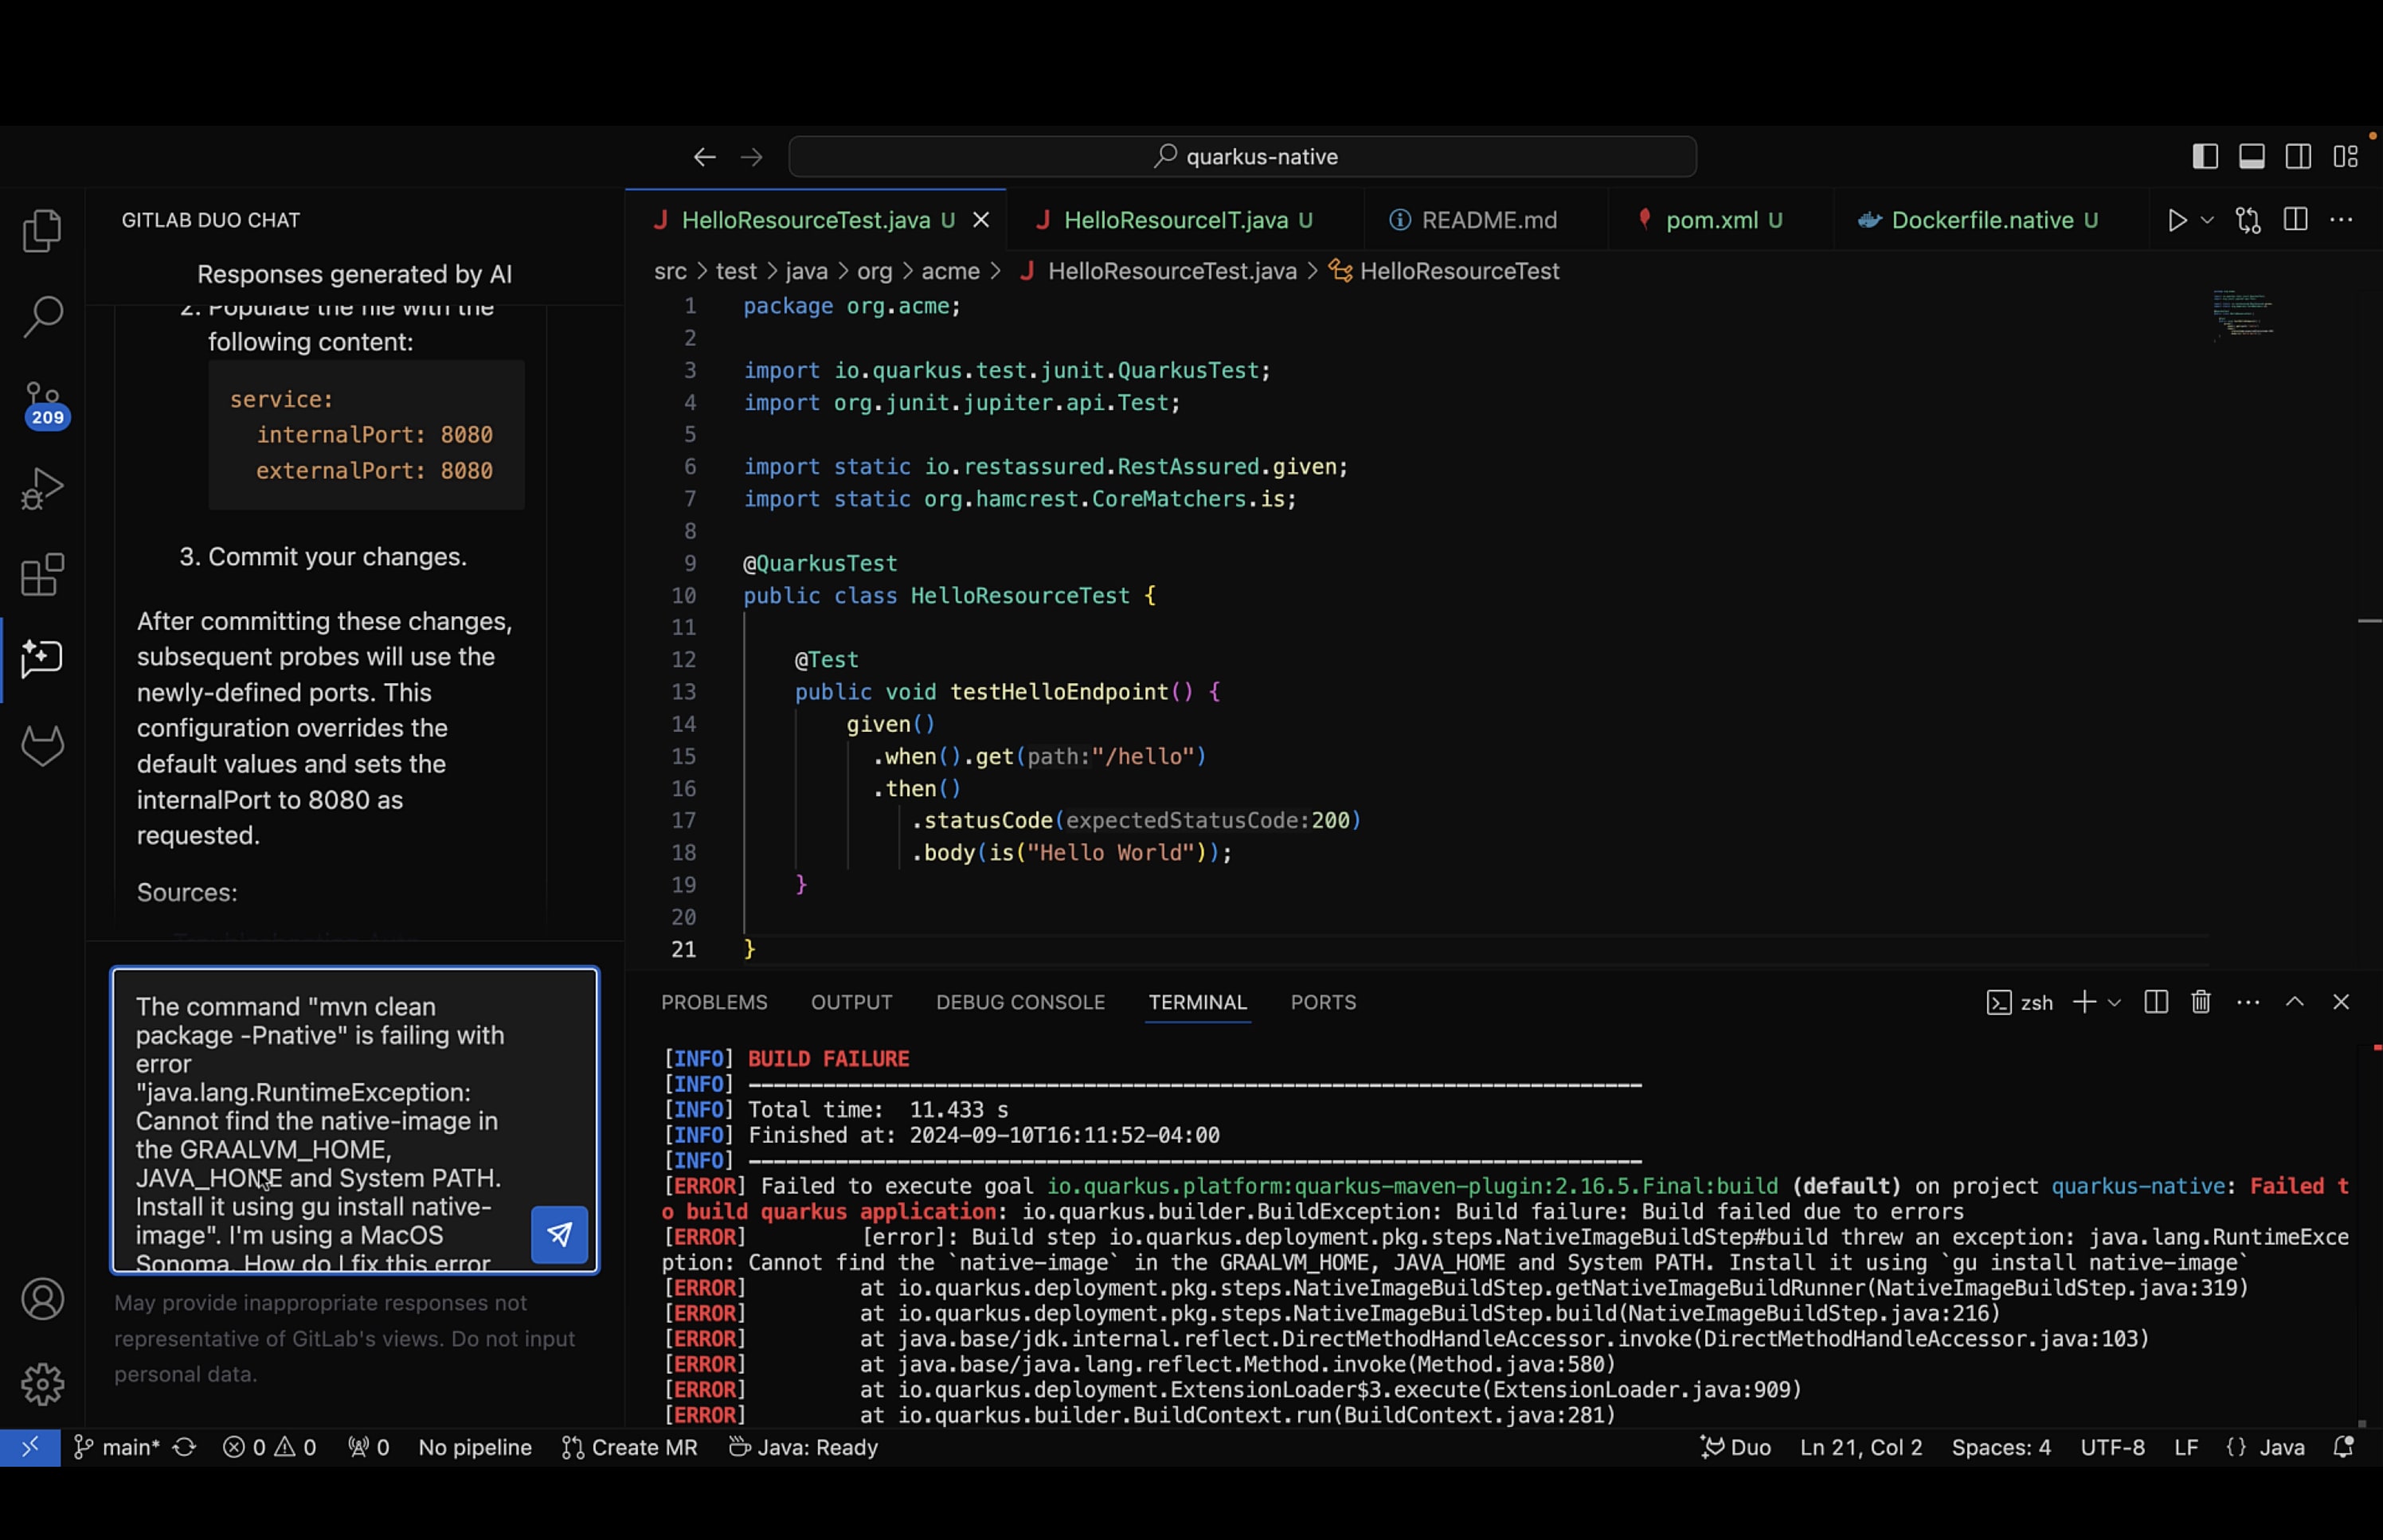Split the terminal pane

click(x=2156, y=1002)
